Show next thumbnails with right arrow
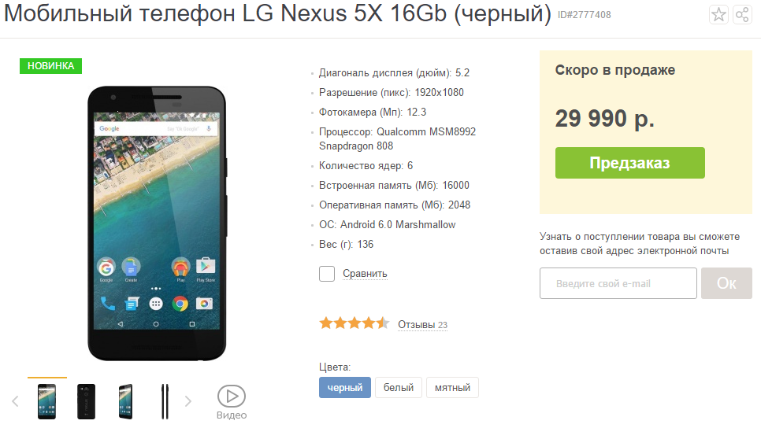Viewport: 761px width, 428px height. tap(187, 401)
